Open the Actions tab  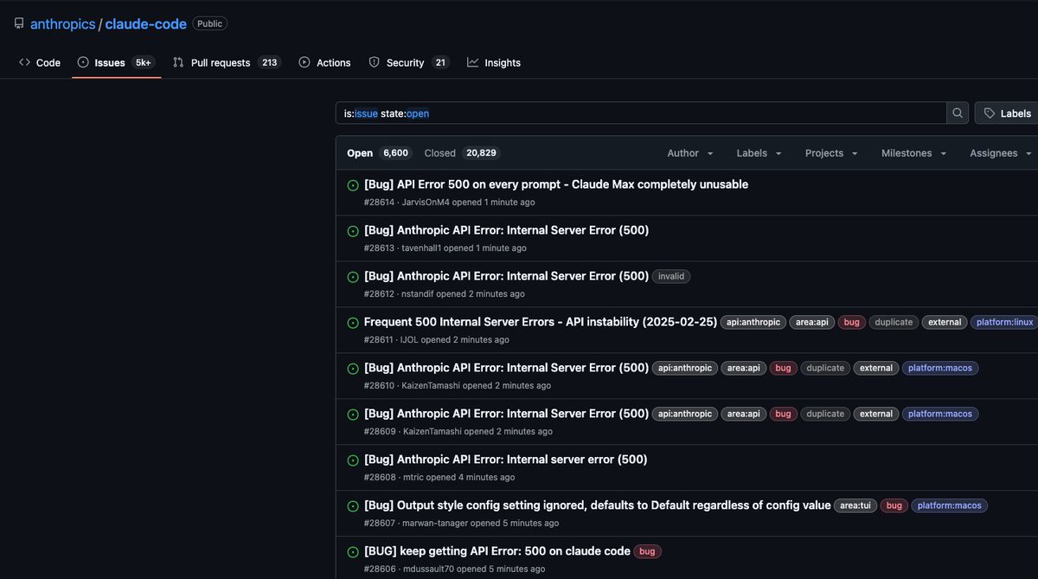coord(324,62)
